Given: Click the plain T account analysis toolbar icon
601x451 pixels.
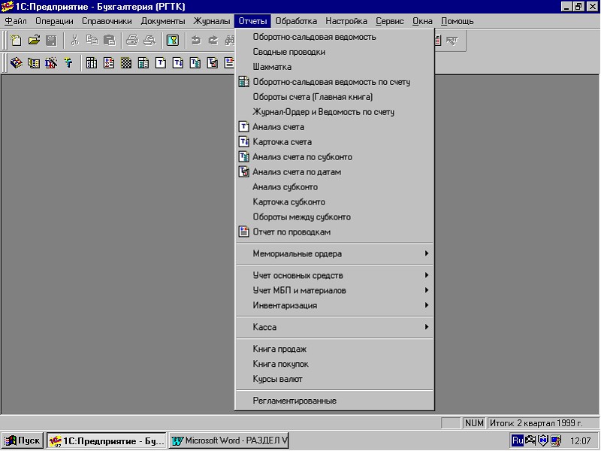Looking at the screenshot, I should click(x=161, y=62).
